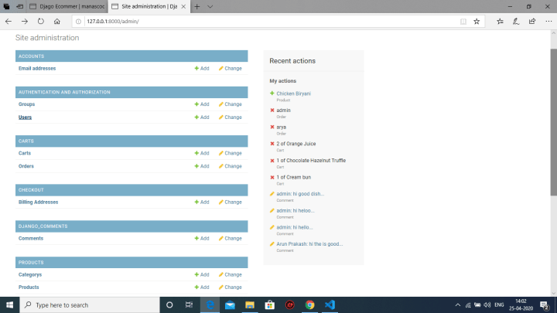Screen dimensions: 557x313
Task: Open the Comments model
Action: click(x=30, y=239)
